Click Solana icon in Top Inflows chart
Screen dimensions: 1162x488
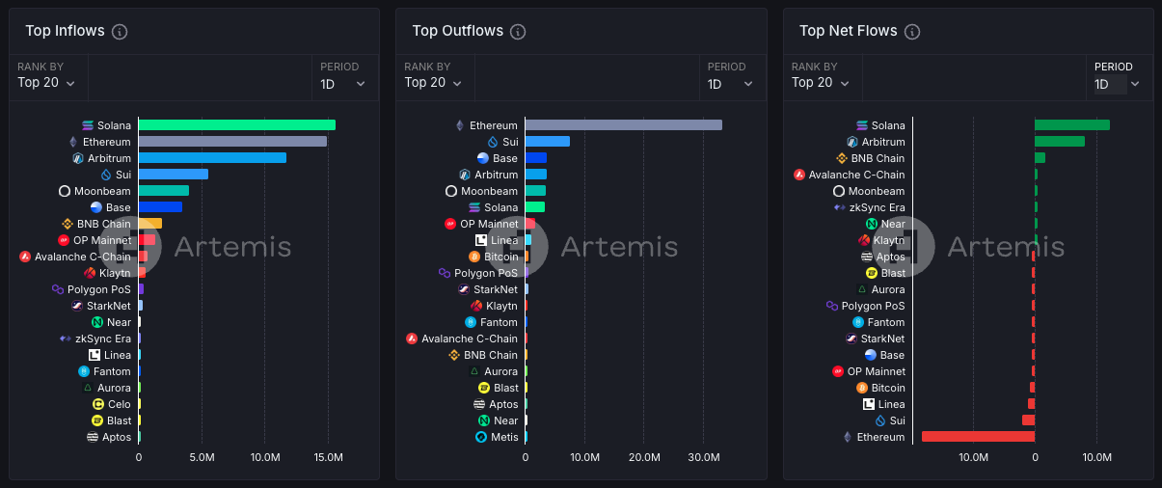[x=89, y=125]
